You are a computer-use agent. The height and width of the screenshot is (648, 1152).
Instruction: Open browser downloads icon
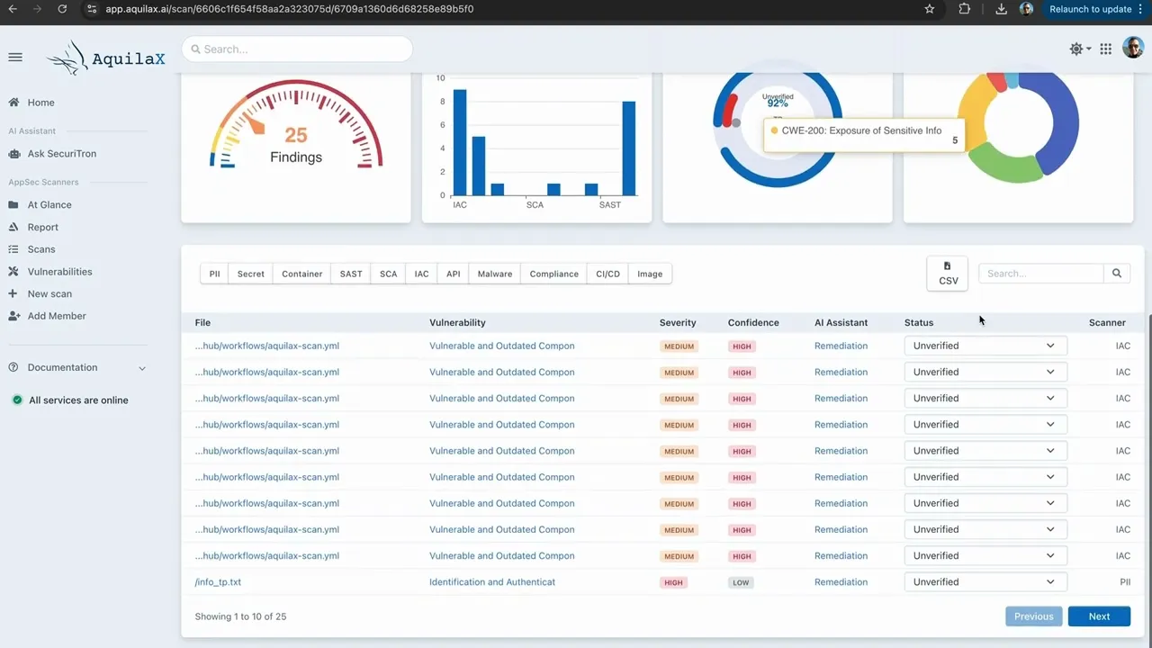point(1002,9)
